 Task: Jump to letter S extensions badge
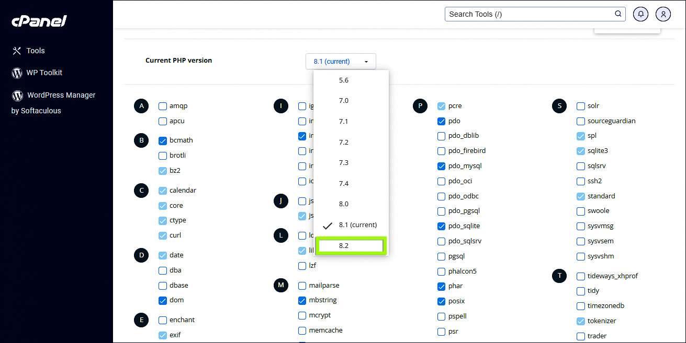pos(559,106)
